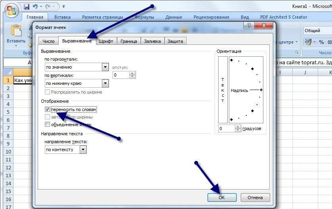Open the Общий number format dropdown
The height and width of the screenshot is (209, 332).
[318, 31]
